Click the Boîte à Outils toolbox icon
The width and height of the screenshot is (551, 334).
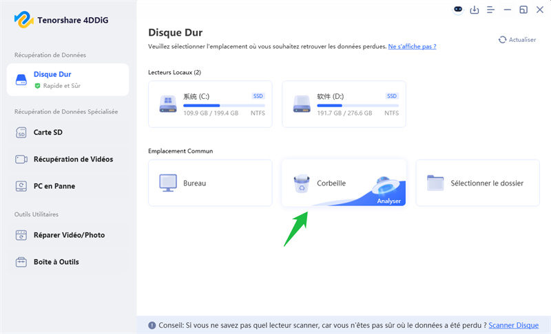21,262
